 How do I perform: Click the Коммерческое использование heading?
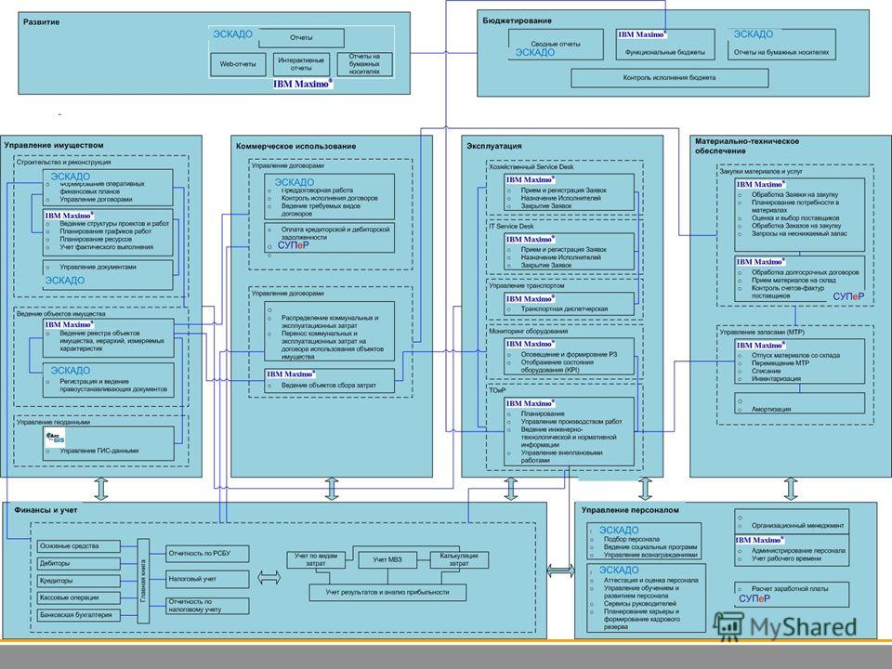pos(295,146)
